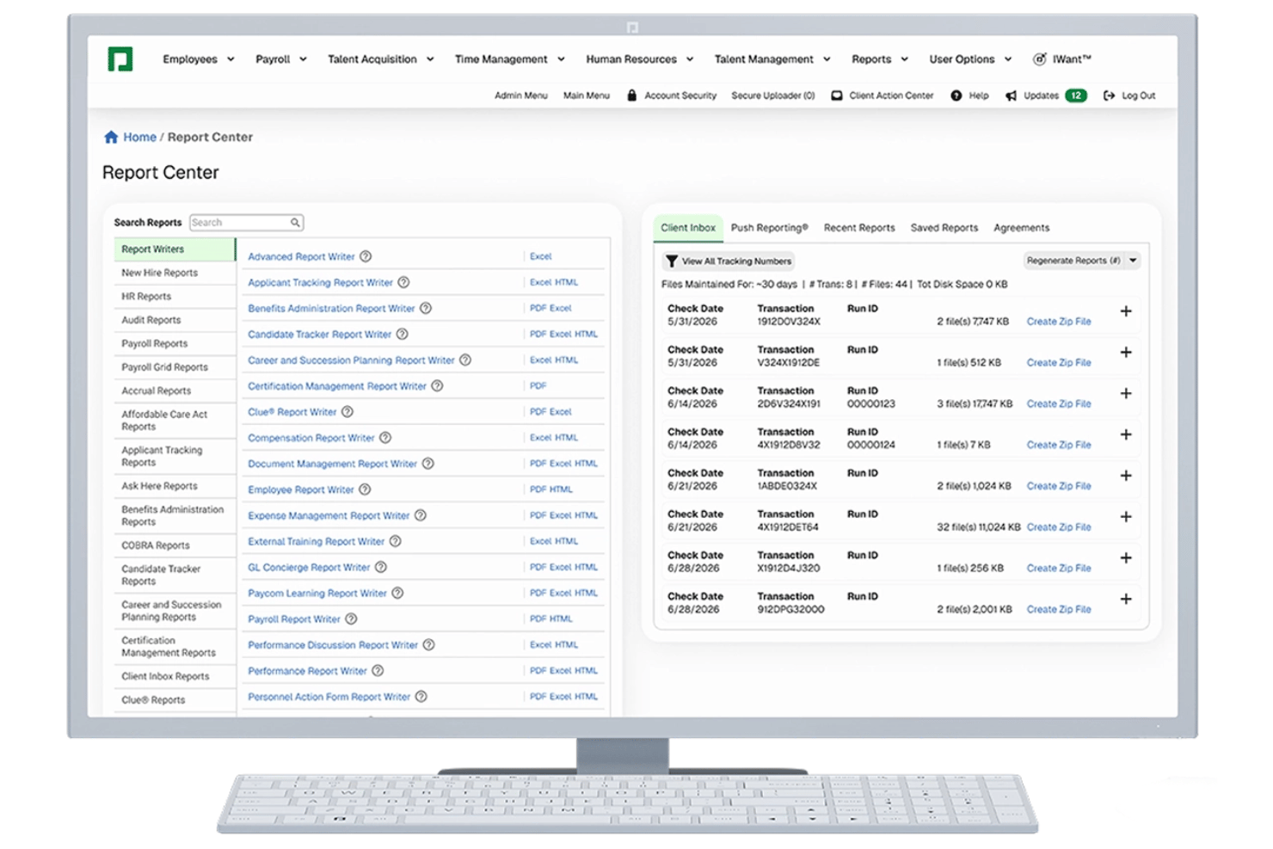Expand the Time Management menu
Screen dimensions: 1273x849
click(x=509, y=59)
